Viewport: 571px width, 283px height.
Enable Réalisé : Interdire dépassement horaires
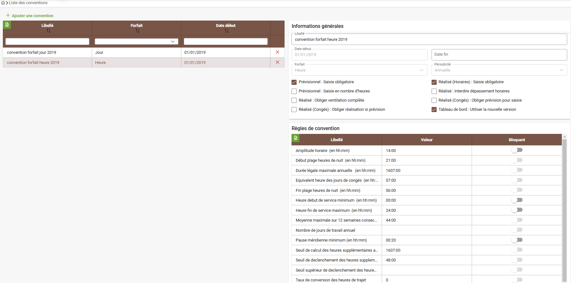tap(434, 91)
